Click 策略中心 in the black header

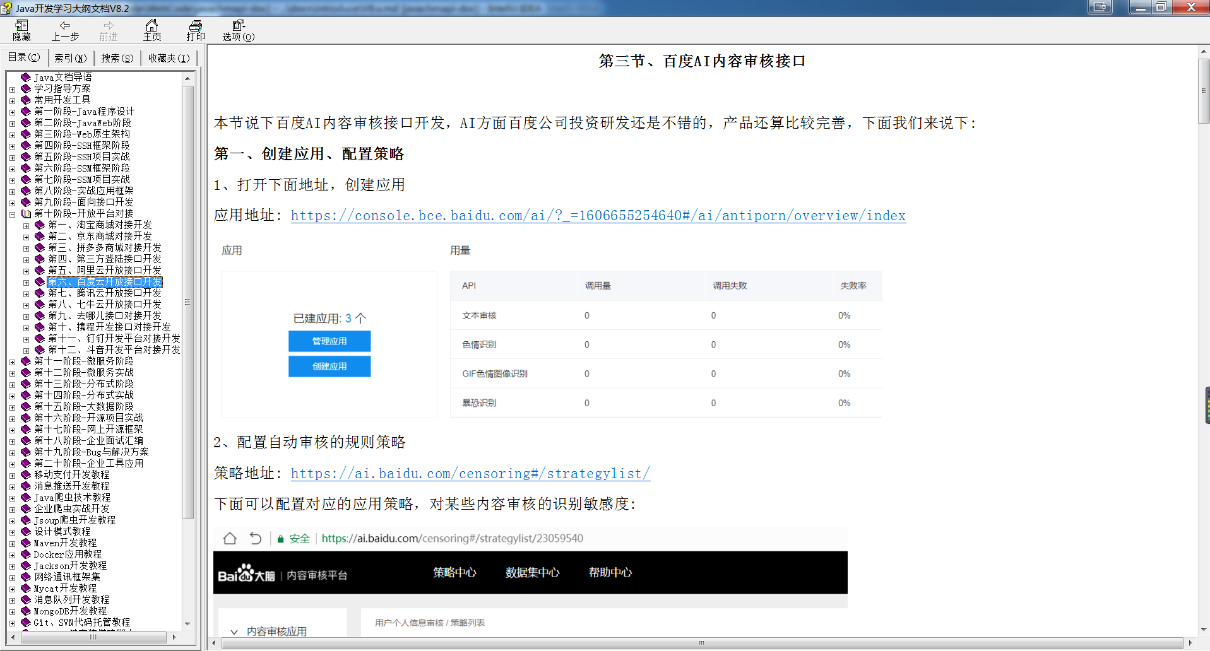(x=454, y=573)
